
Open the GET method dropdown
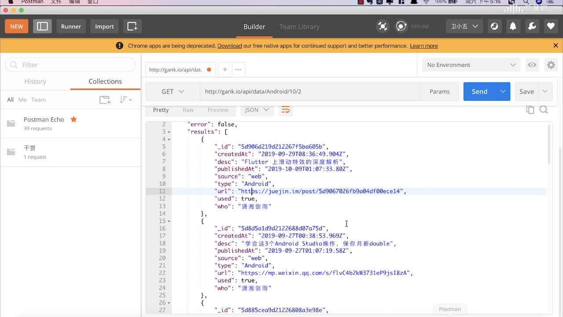tap(173, 92)
